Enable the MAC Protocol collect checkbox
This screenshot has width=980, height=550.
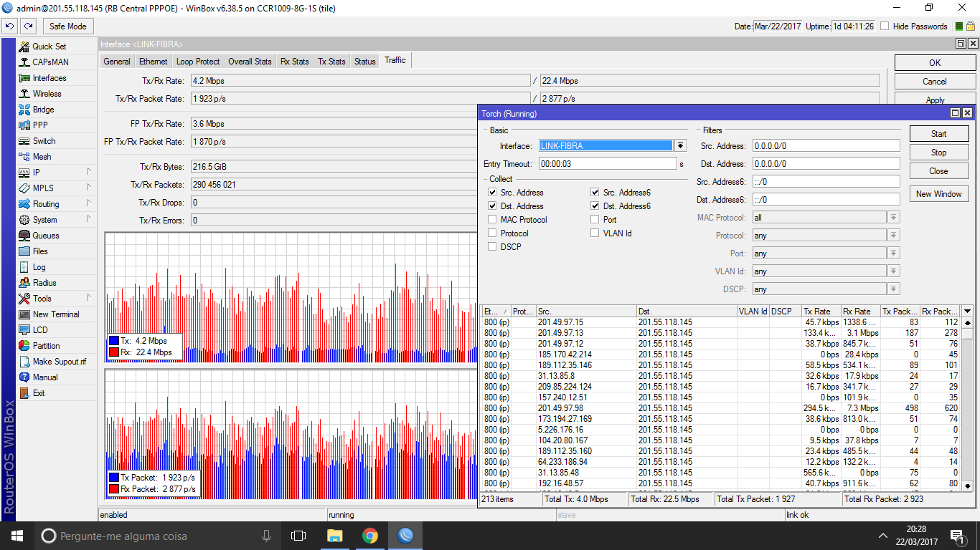492,220
